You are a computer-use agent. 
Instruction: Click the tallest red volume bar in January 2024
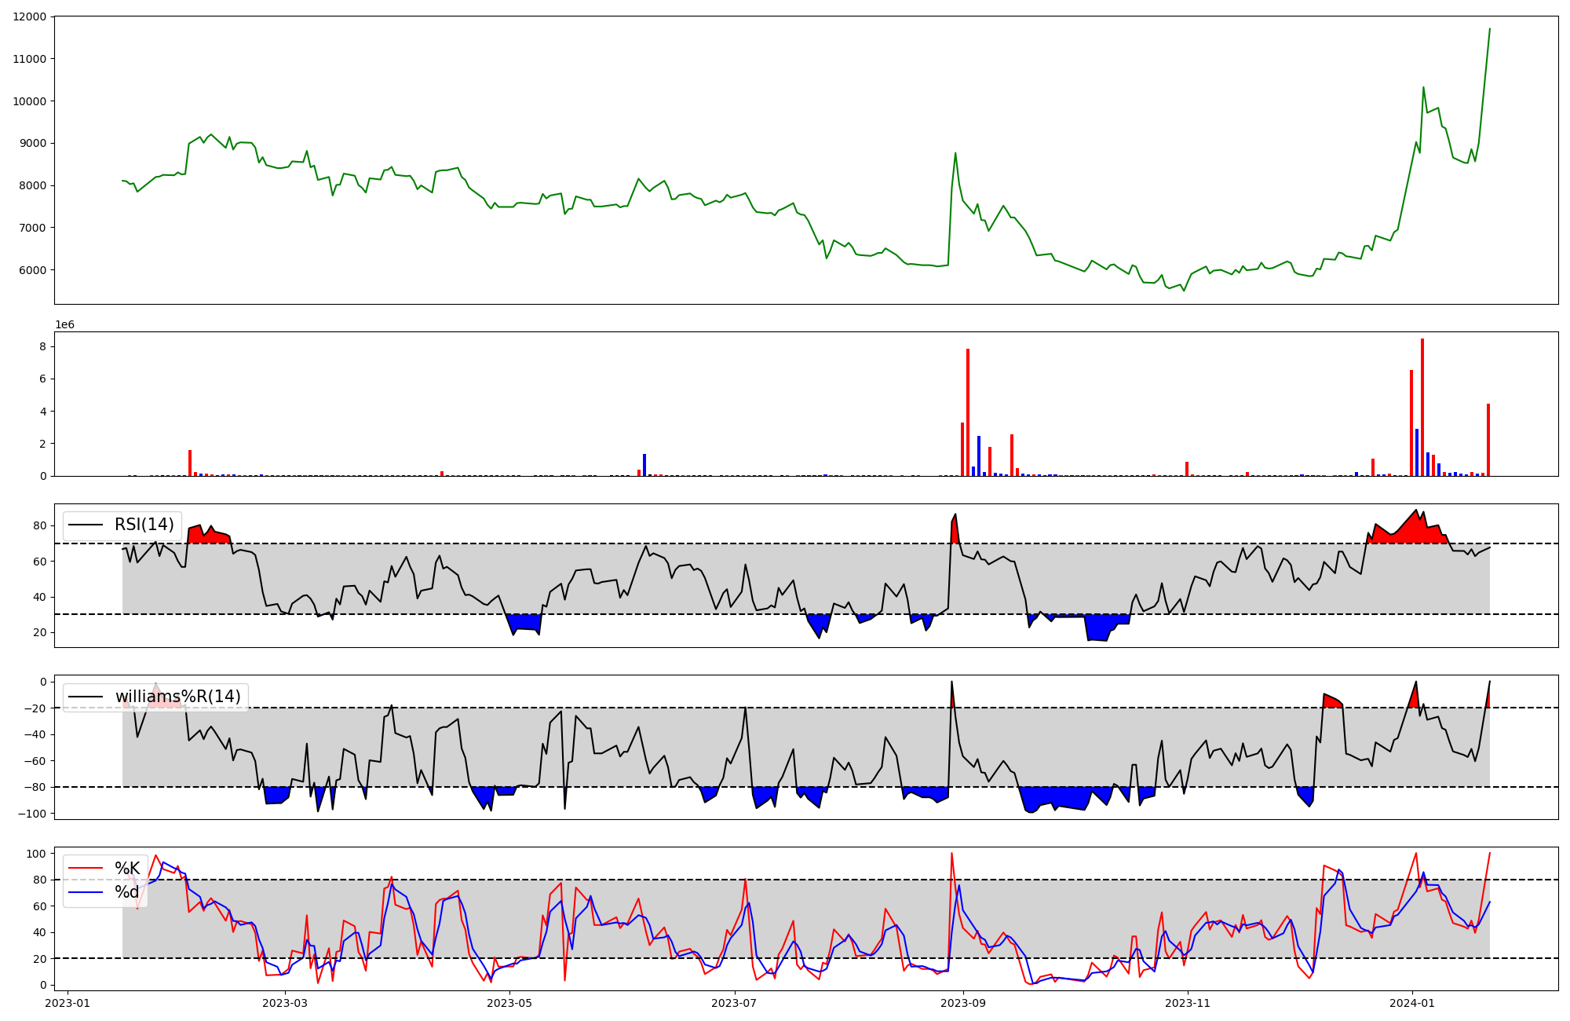click(1422, 408)
